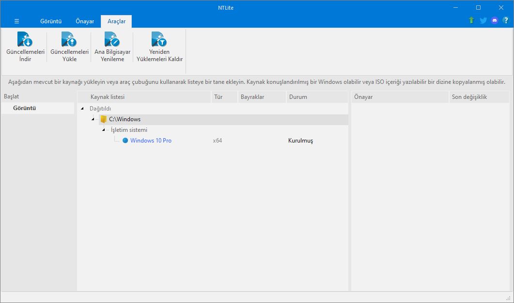Open the Discord icon
The height and width of the screenshot is (303, 514).
[494, 20]
